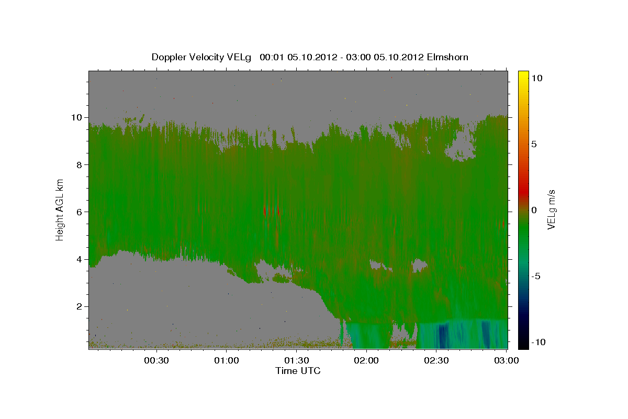Click the dark blue downdraft streak near 02:30

click(x=443, y=336)
